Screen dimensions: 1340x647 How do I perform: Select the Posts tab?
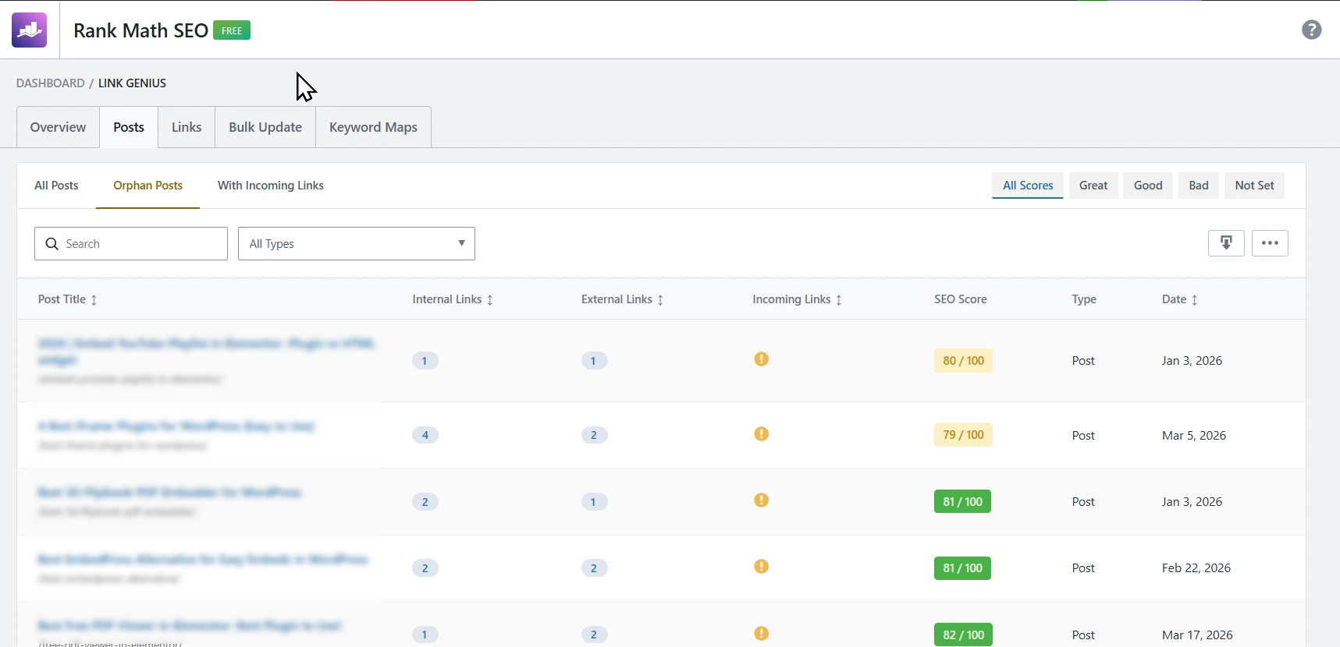(x=129, y=127)
